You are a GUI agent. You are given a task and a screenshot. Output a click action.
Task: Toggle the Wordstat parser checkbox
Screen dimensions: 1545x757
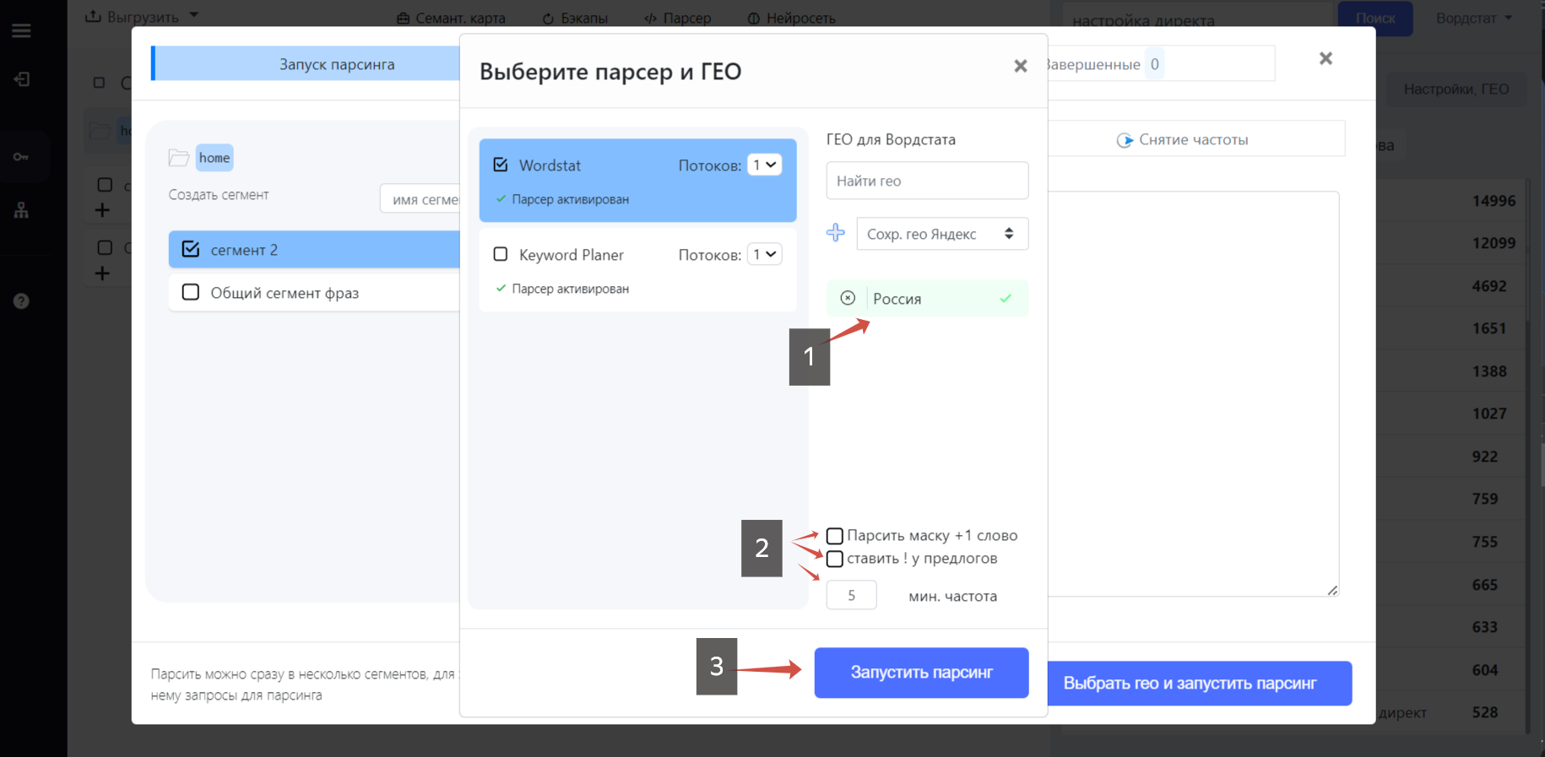pos(501,165)
